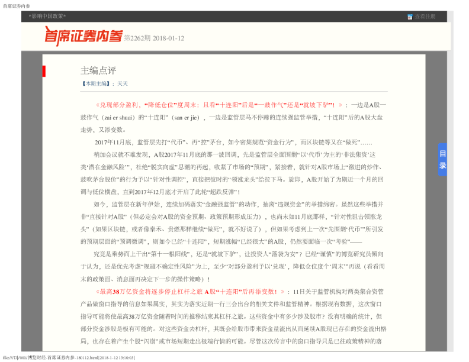Click the red headline 兑现部分盈利,降低仓位度周末

click(219, 105)
